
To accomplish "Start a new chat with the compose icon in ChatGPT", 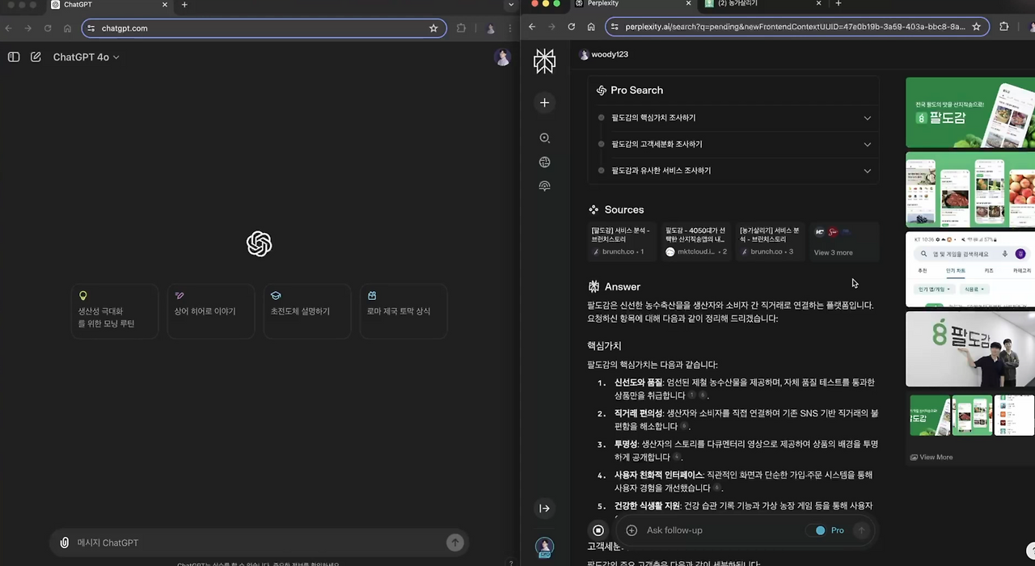I will coord(36,57).
